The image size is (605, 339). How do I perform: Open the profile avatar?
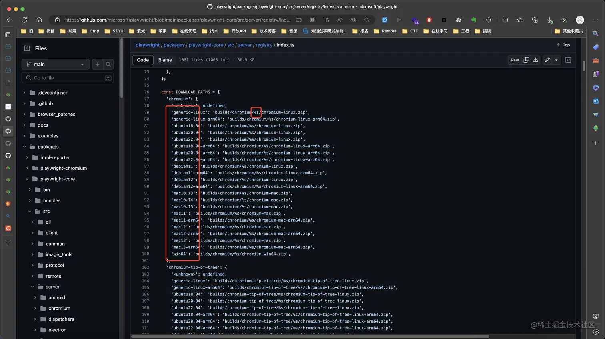tap(580, 20)
